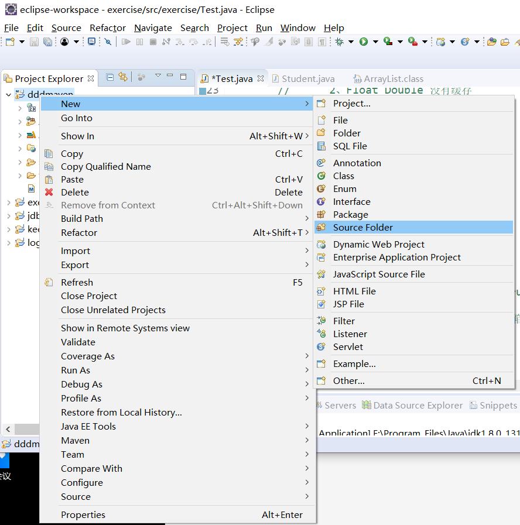
Task: Click the Open Console monitor icon
Action: pyautogui.click(x=91, y=42)
